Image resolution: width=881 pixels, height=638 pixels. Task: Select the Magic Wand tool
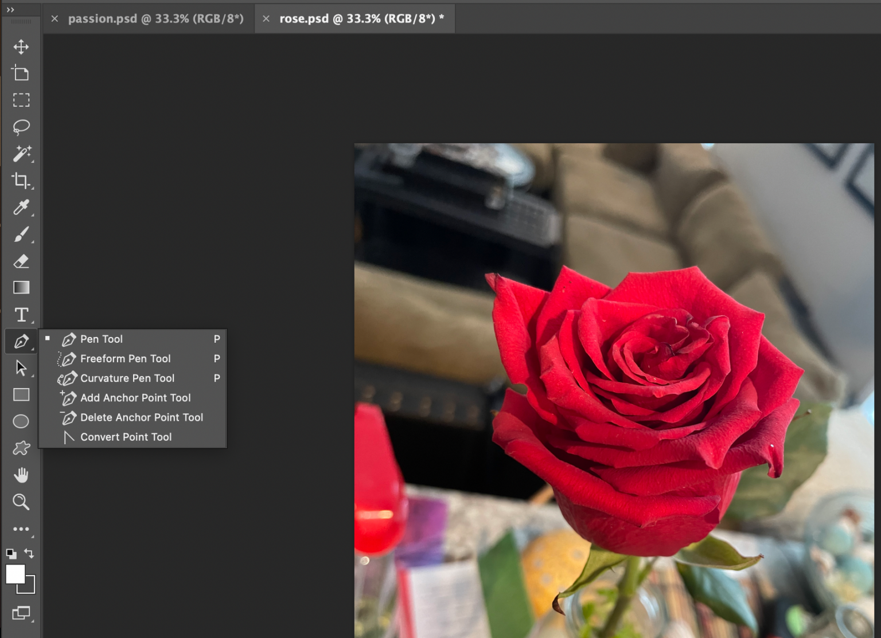(21, 154)
